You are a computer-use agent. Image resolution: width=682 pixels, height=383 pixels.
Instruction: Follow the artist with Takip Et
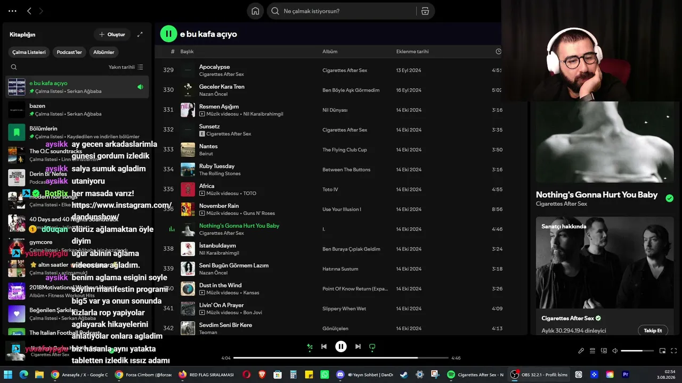[653, 330]
